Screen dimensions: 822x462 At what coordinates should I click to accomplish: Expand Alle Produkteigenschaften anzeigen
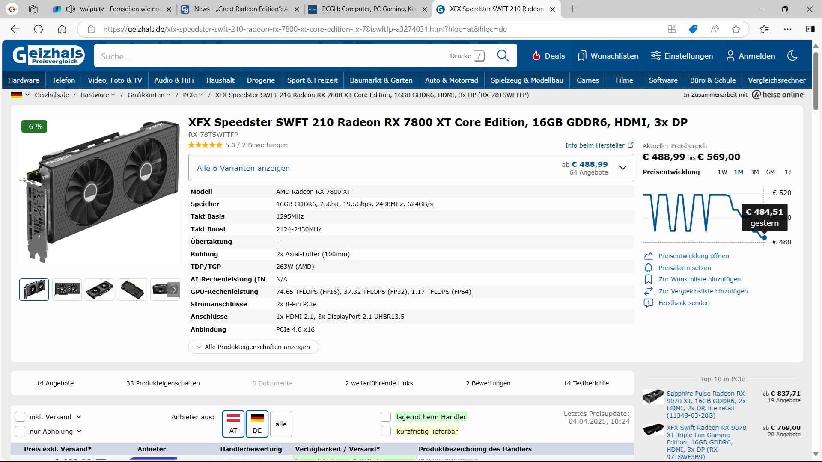(253, 347)
